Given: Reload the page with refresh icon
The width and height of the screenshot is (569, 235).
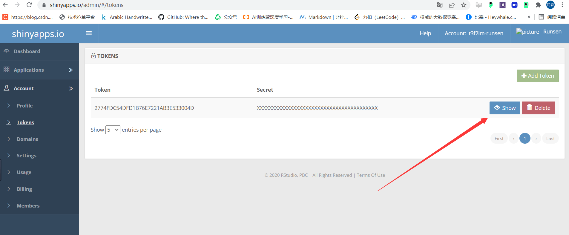Looking at the screenshot, I should pyautogui.click(x=29, y=5).
